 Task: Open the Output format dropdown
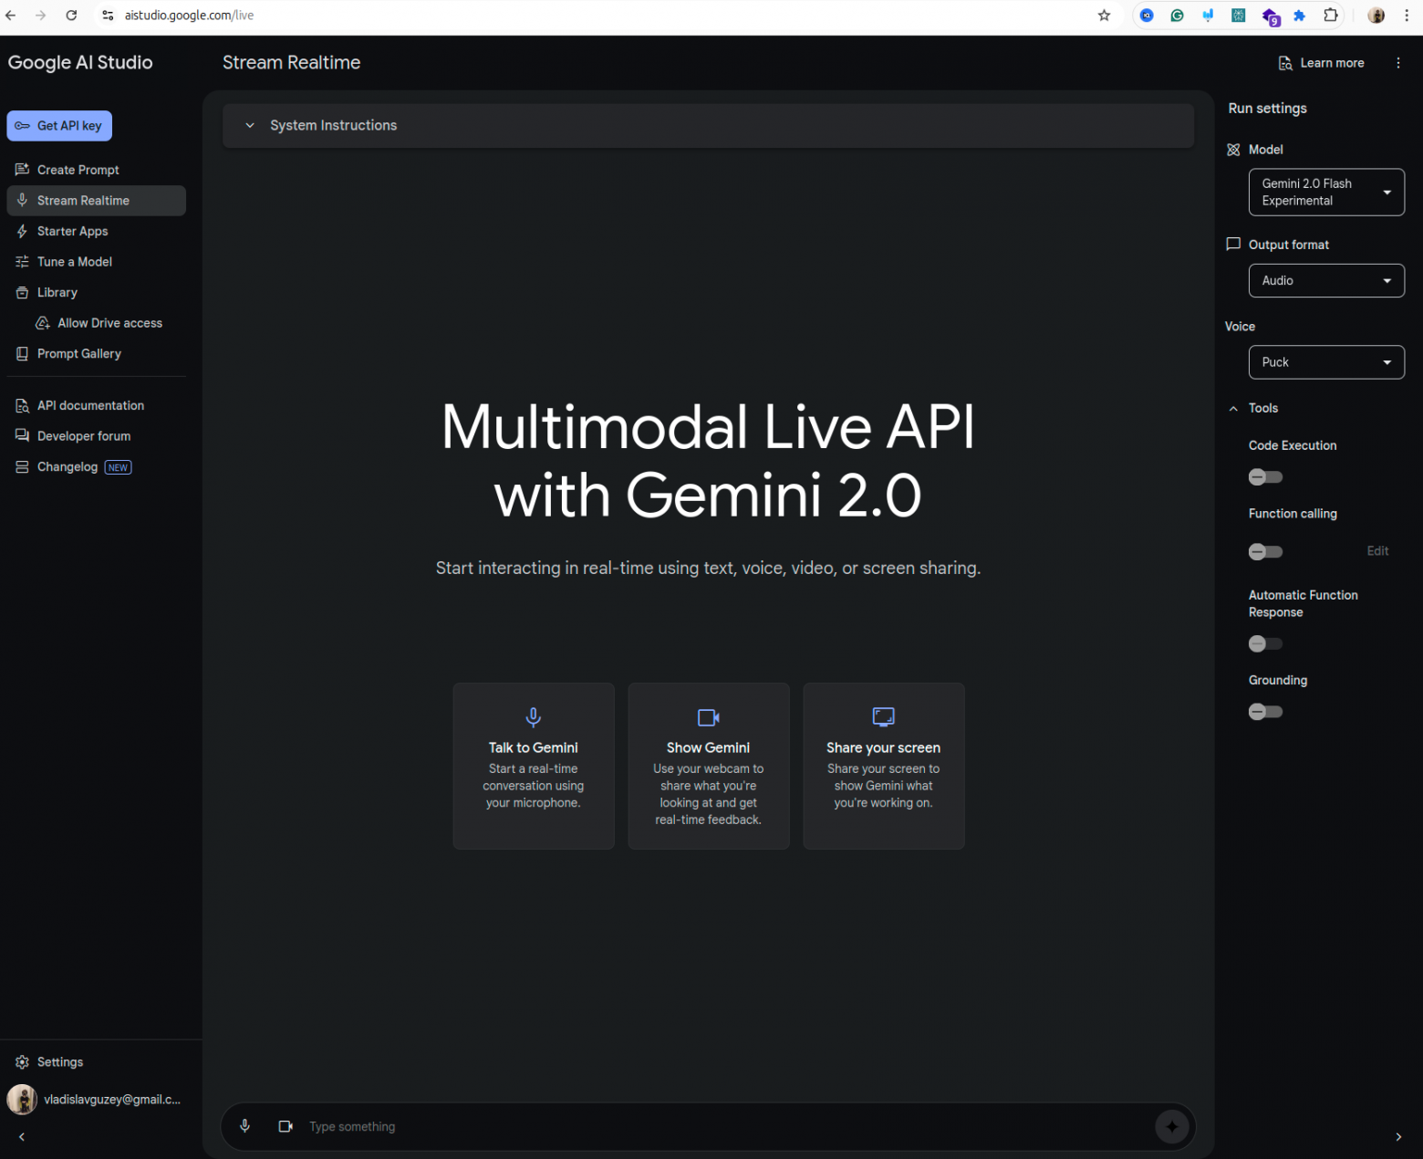(x=1325, y=281)
